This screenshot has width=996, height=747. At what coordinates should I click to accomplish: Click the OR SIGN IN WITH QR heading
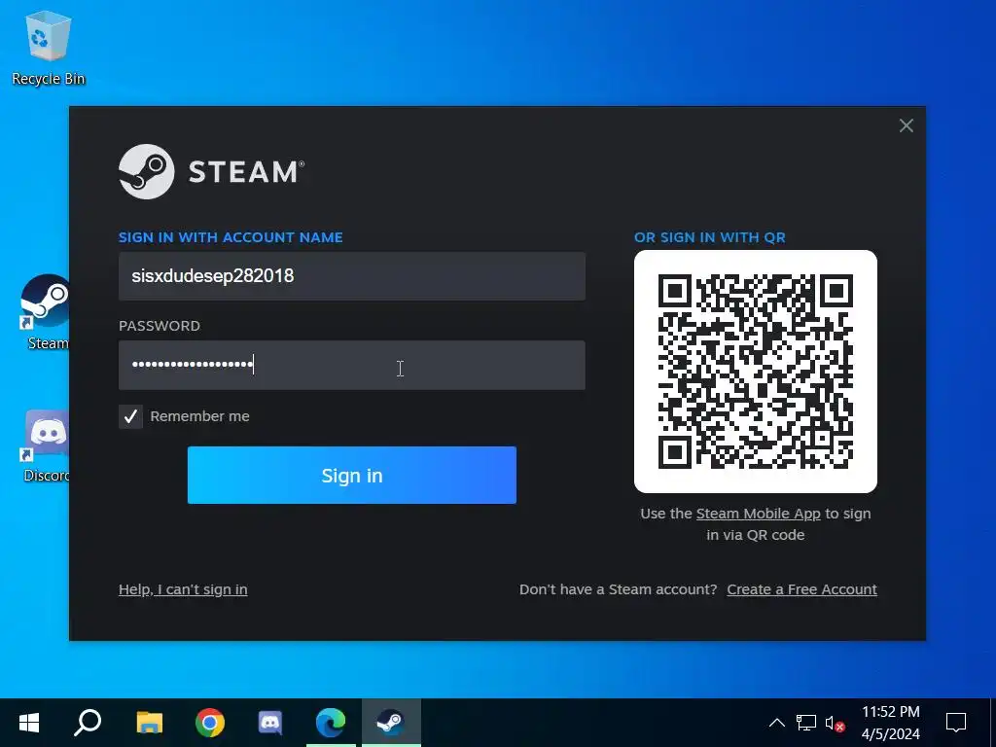[x=709, y=237]
